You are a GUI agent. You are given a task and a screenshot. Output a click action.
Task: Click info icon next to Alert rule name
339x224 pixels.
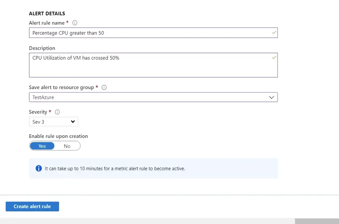click(x=75, y=23)
